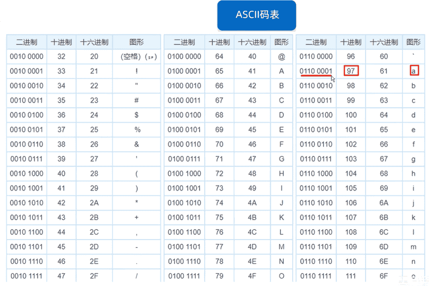Select the hexadecimal 4B cell
The height and width of the screenshot is (286, 429).
(252, 218)
